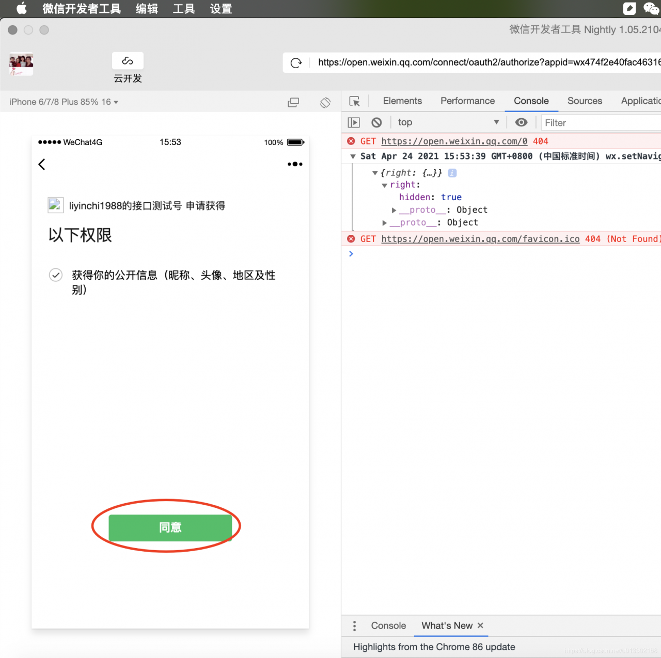Viewport: 661px width, 658px height.
Task: Click the rotate device icon
Action: coord(325,102)
